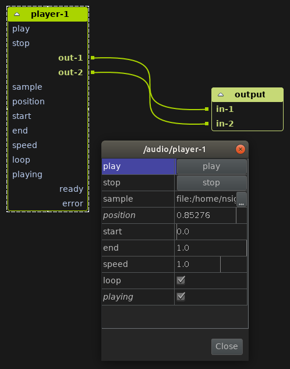Click the speed port on player-1 node
Image resolution: width=290 pixels, height=369 pixels.
coord(24,145)
